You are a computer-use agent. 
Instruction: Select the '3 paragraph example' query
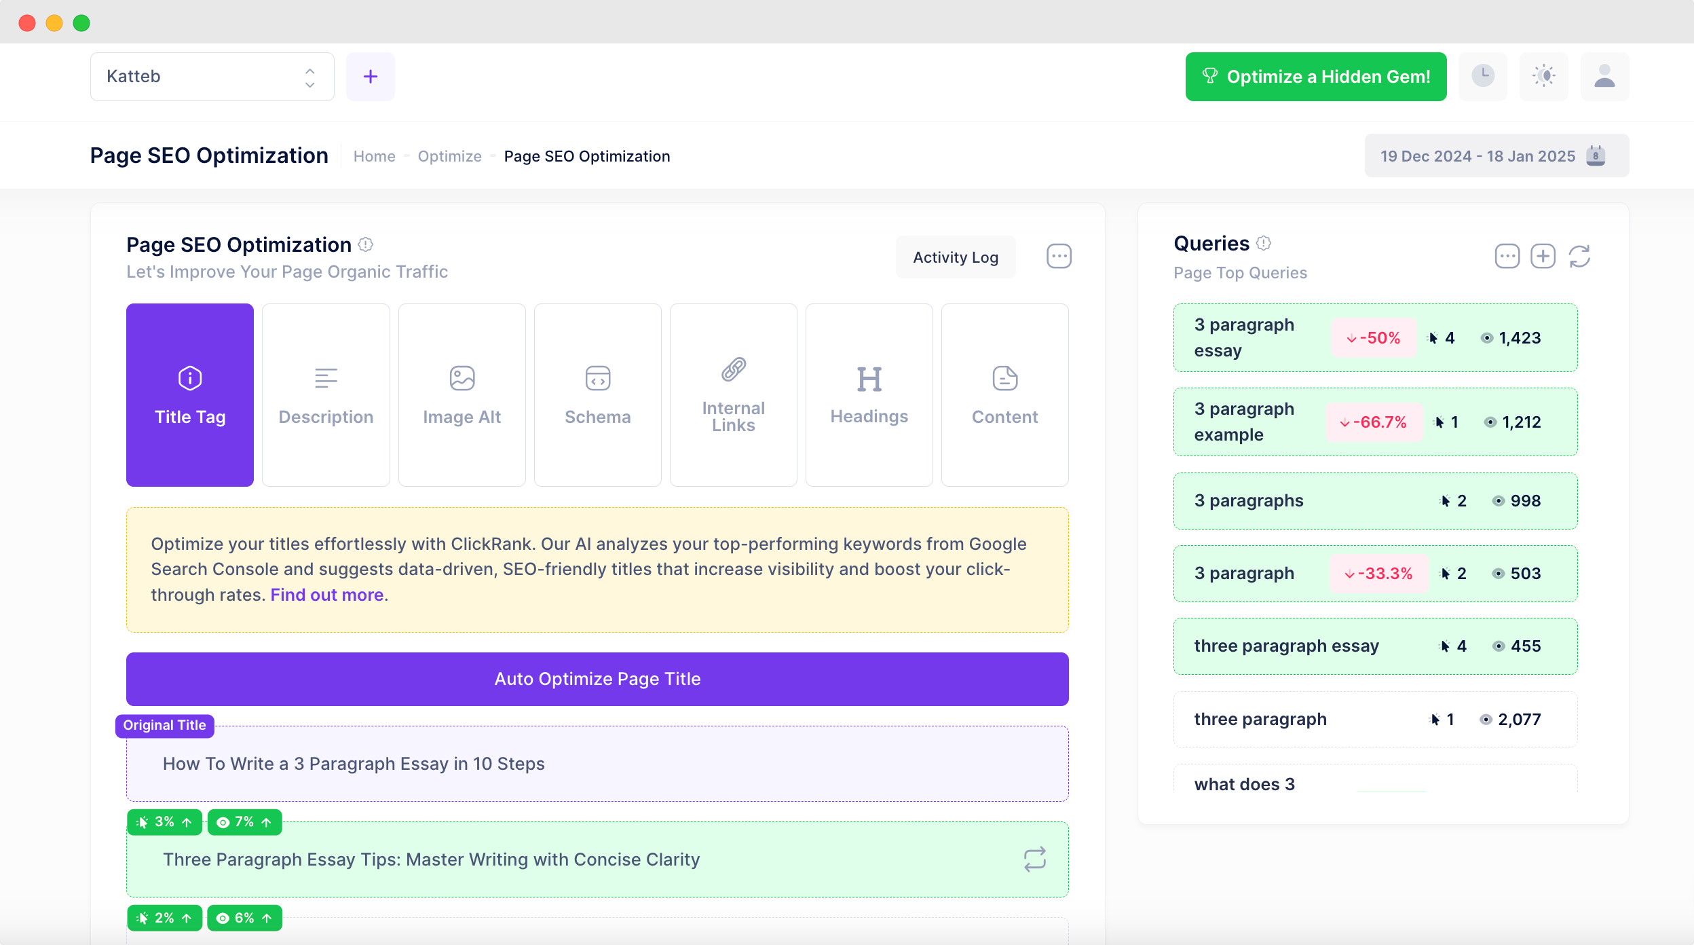[1375, 422]
